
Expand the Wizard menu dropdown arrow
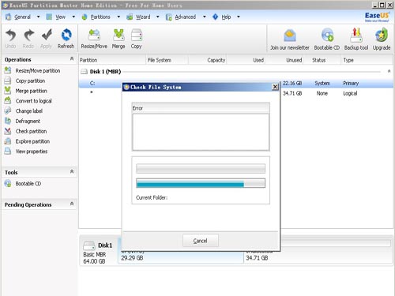pos(158,17)
